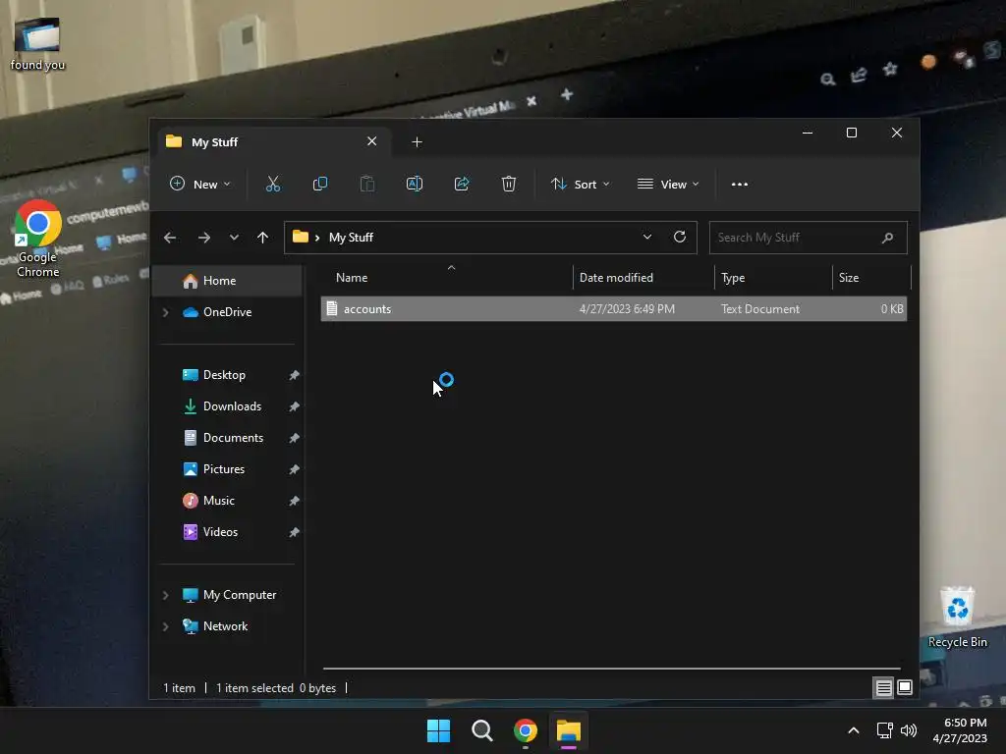Open the Google Chrome desktop shortcut
The image size is (1006, 754).
click(37, 239)
